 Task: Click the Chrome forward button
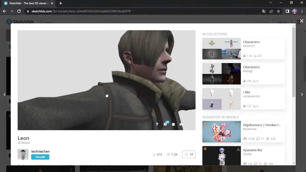pyautogui.click(x=11, y=11)
